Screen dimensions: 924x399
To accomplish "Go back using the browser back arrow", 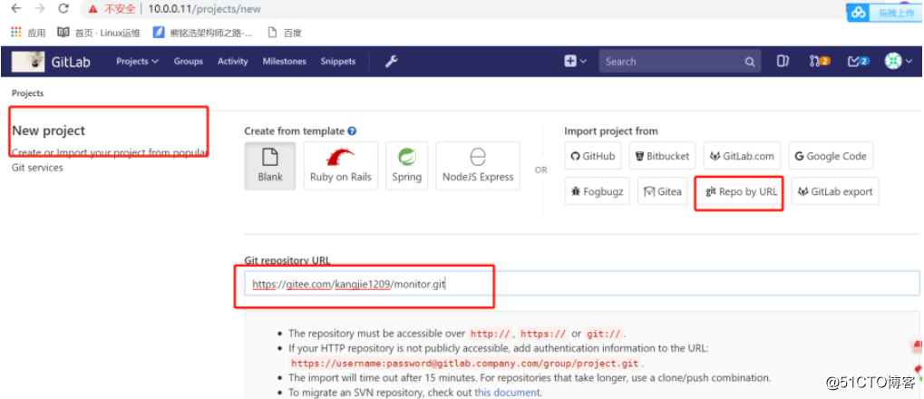I will (16, 9).
